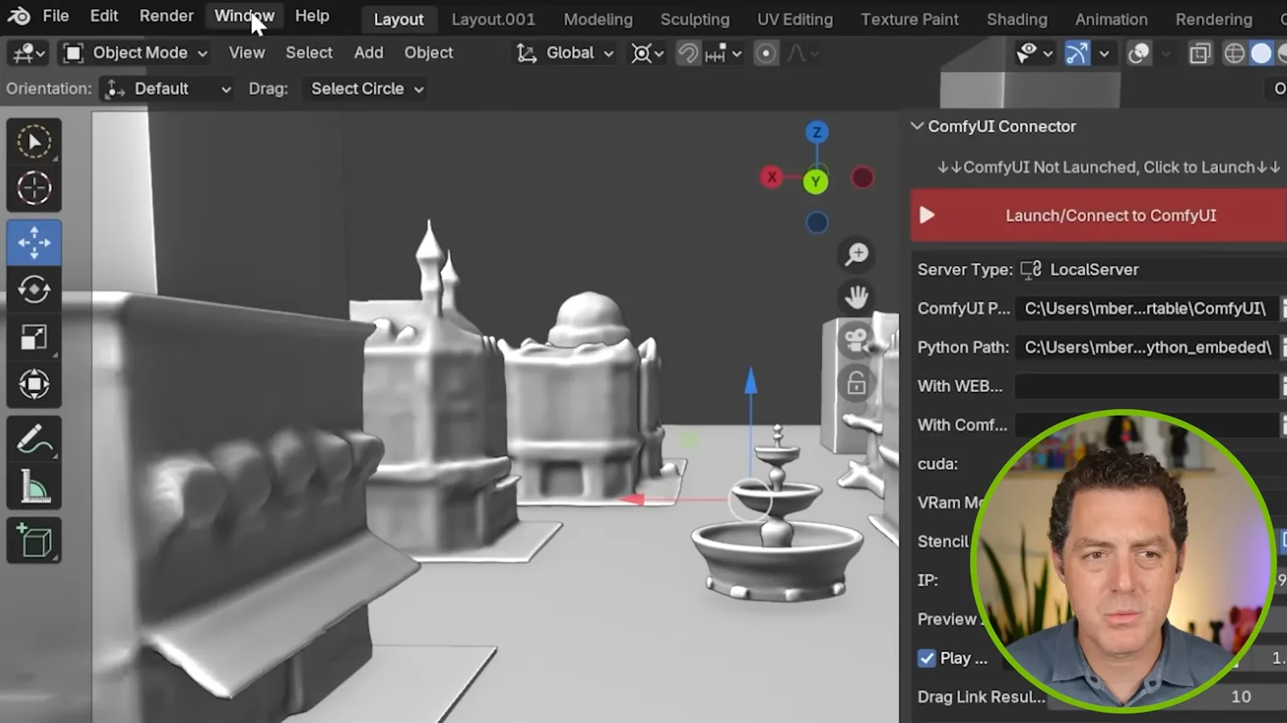Toggle camera view with camera icon
The width and height of the screenshot is (1287, 723).
point(857,341)
